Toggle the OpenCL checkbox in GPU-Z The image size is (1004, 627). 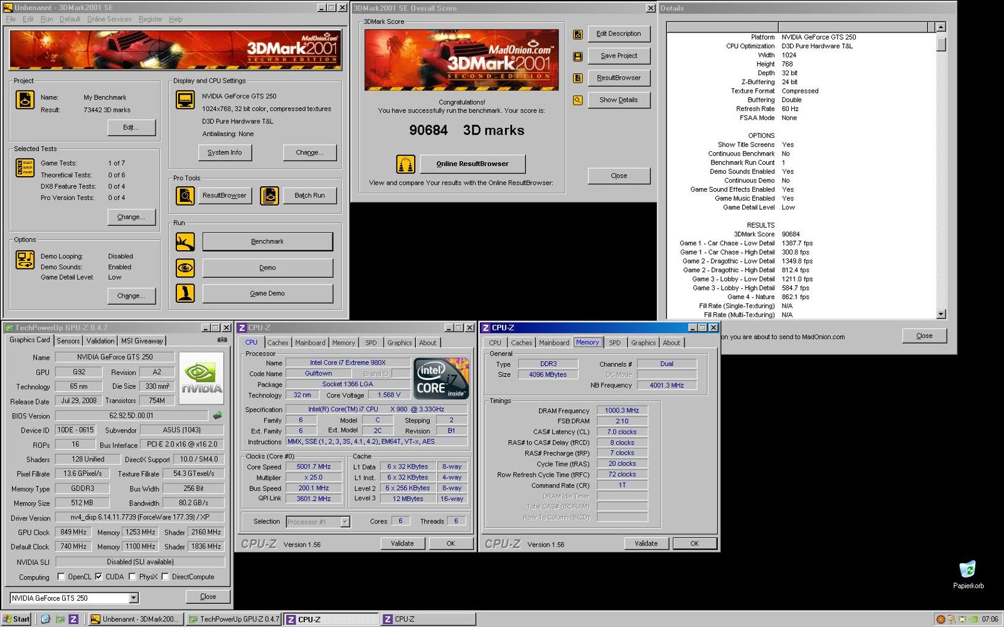coord(61,576)
